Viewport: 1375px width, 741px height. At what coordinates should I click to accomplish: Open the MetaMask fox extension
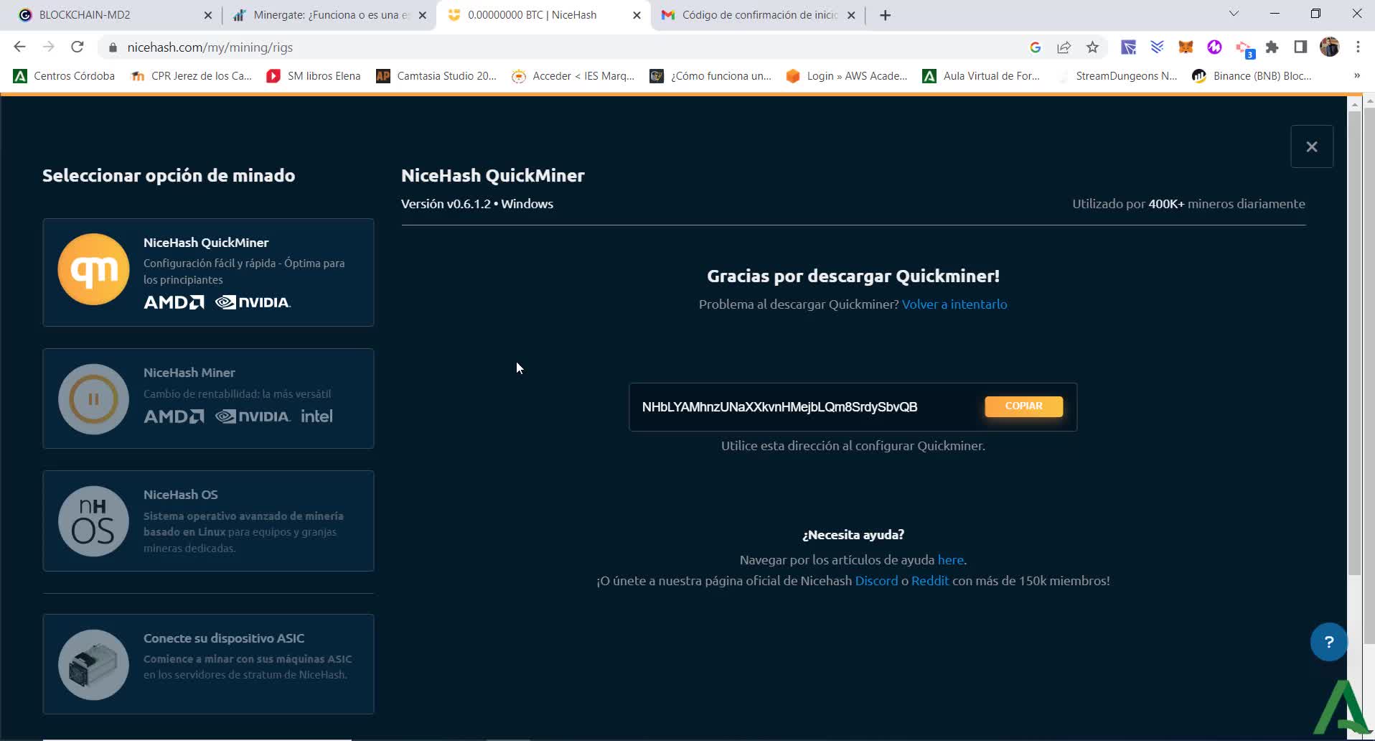click(1186, 47)
